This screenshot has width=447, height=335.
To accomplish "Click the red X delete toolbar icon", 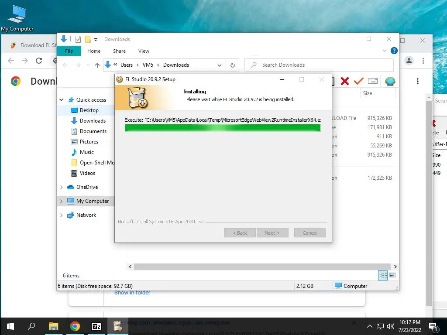I will [x=345, y=81].
